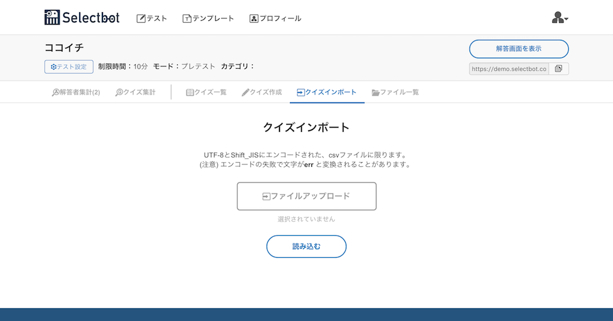Click the Selectbot robot logo icon
Image resolution: width=613 pixels, height=321 pixels.
tap(52, 17)
